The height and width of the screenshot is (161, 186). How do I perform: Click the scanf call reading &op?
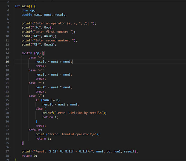37,28
